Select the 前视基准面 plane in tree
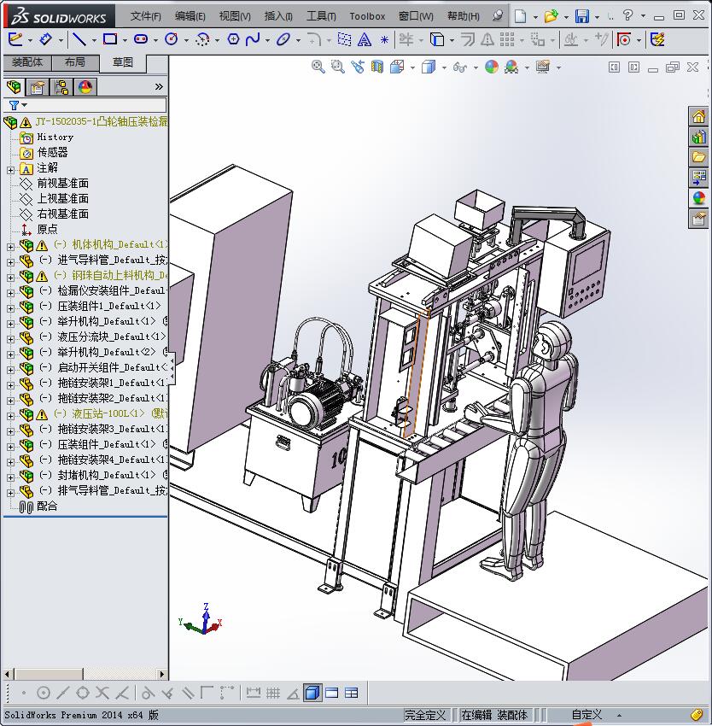The width and height of the screenshot is (712, 726). click(x=62, y=184)
